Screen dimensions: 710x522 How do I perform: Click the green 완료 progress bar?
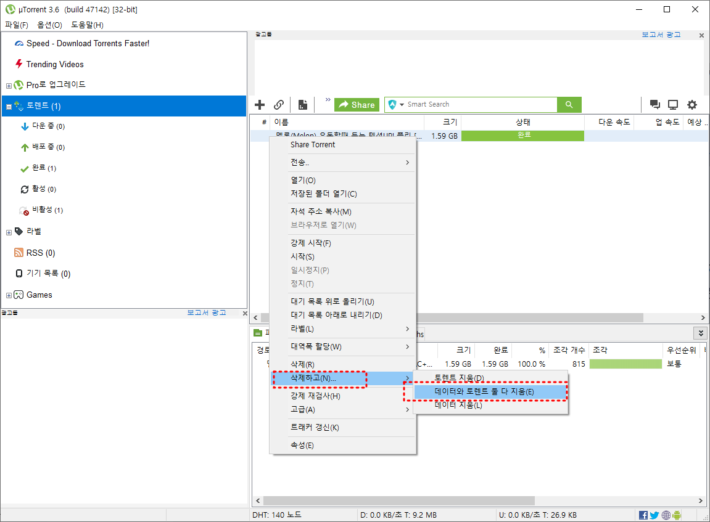522,136
